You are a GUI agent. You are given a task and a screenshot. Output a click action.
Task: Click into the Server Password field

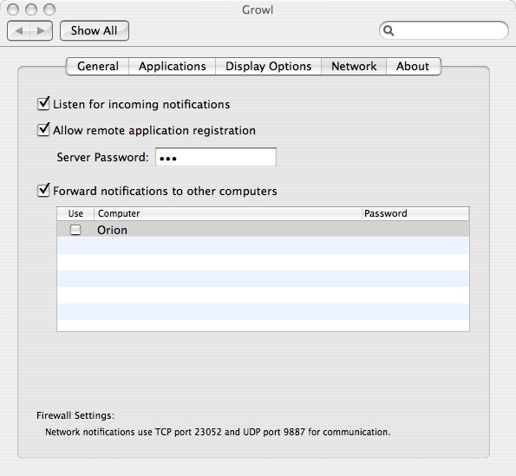(x=216, y=157)
